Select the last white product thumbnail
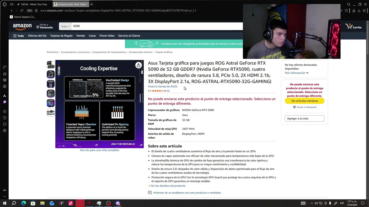 pos(51,112)
